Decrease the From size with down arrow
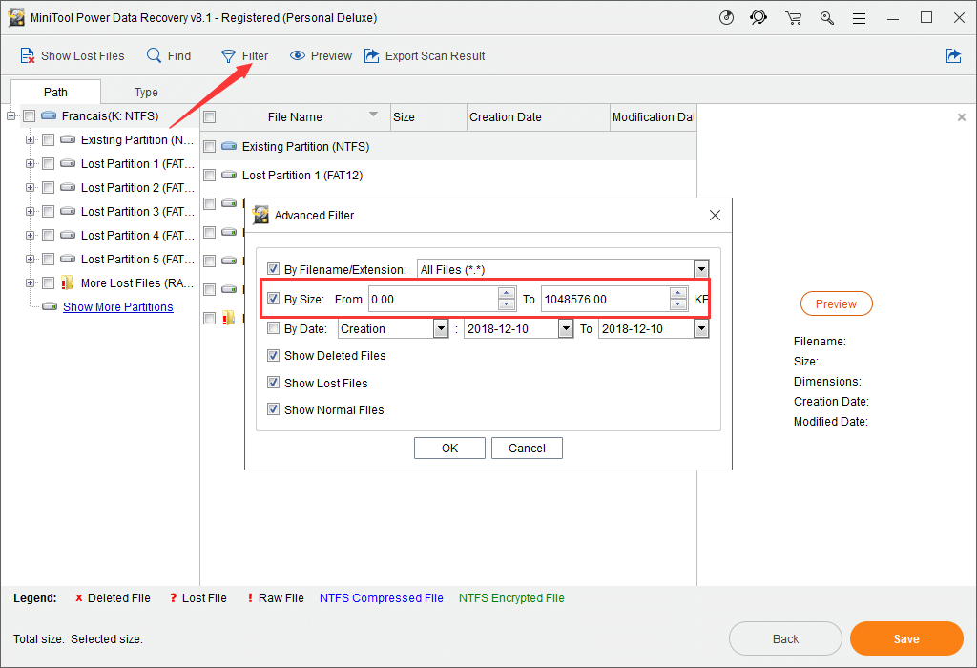The width and height of the screenshot is (977, 668). [x=507, y=304]
